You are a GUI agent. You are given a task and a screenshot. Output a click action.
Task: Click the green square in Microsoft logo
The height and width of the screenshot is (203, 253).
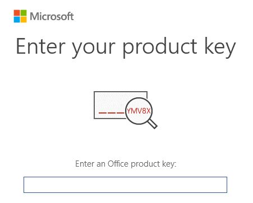[x=24, y=13]
